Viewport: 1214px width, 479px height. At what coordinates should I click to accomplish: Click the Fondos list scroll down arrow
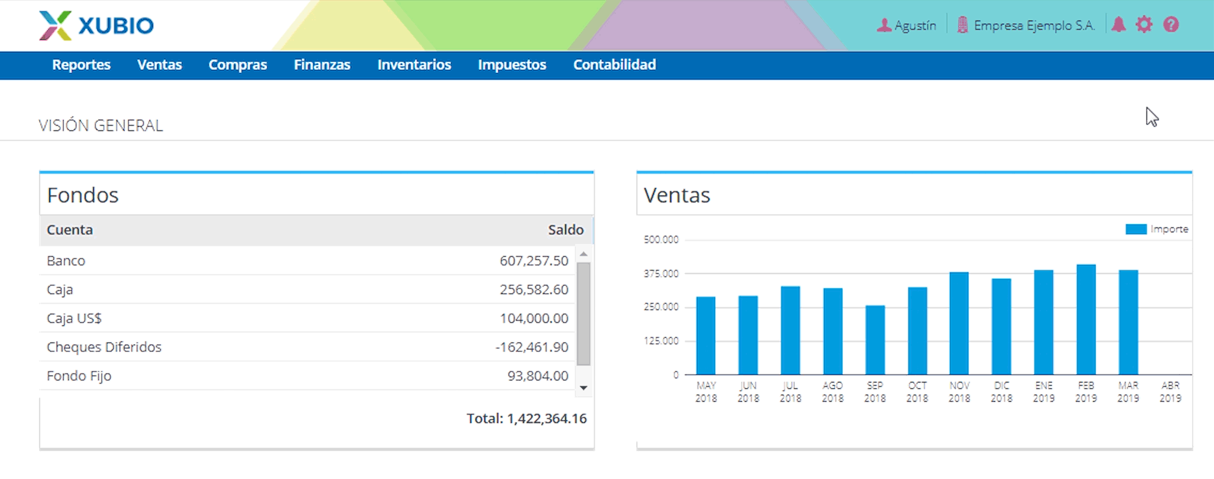[x=583, y=388]
